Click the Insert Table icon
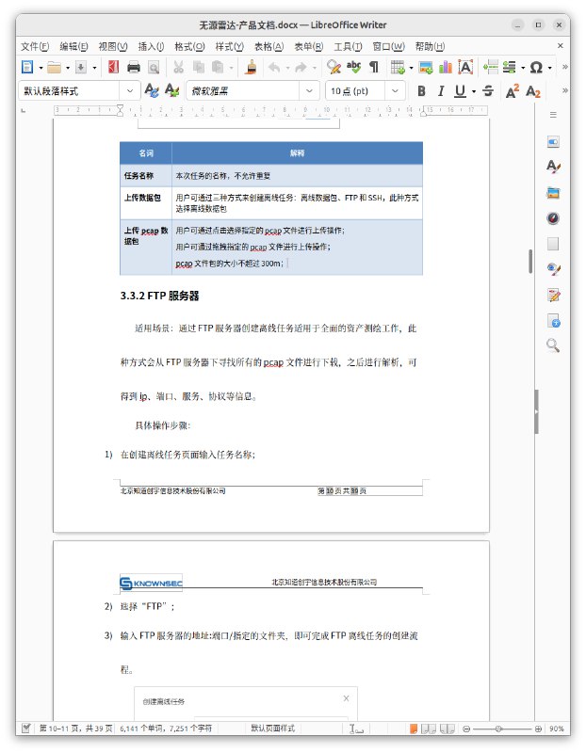 [398, 67]
